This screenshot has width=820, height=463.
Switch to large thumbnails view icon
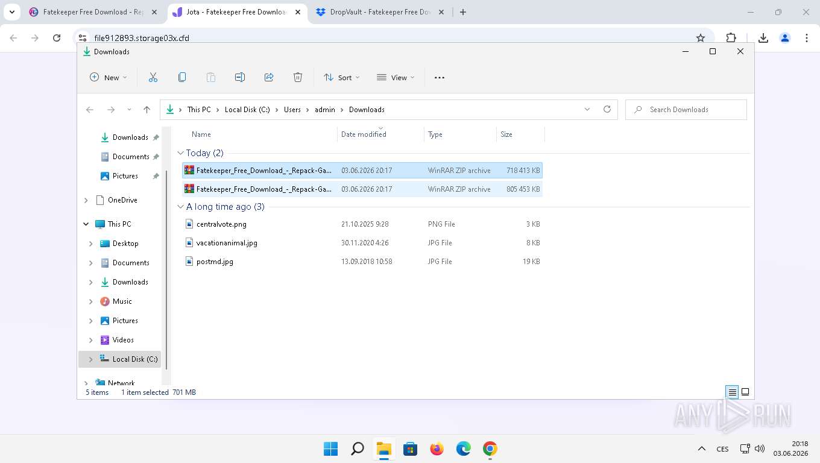pyautogui.click(x=745, y=392)
